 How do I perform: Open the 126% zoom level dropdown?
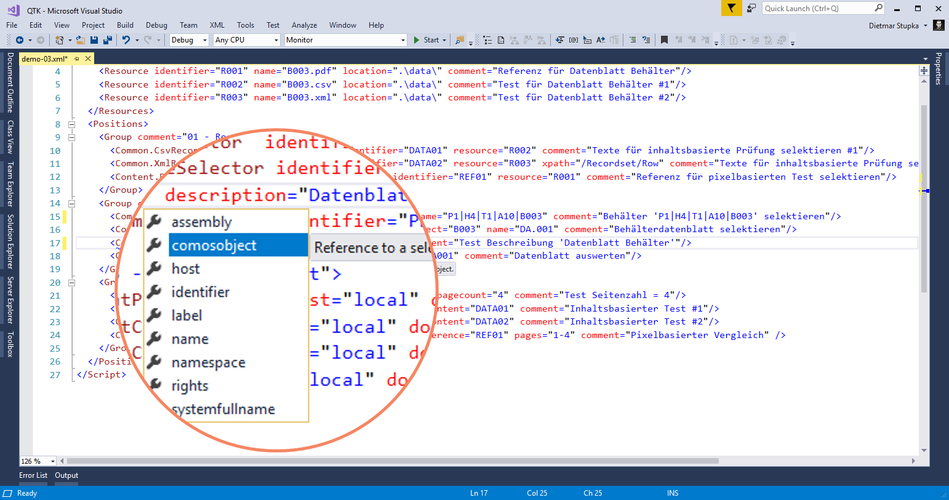tap(51, 460)
